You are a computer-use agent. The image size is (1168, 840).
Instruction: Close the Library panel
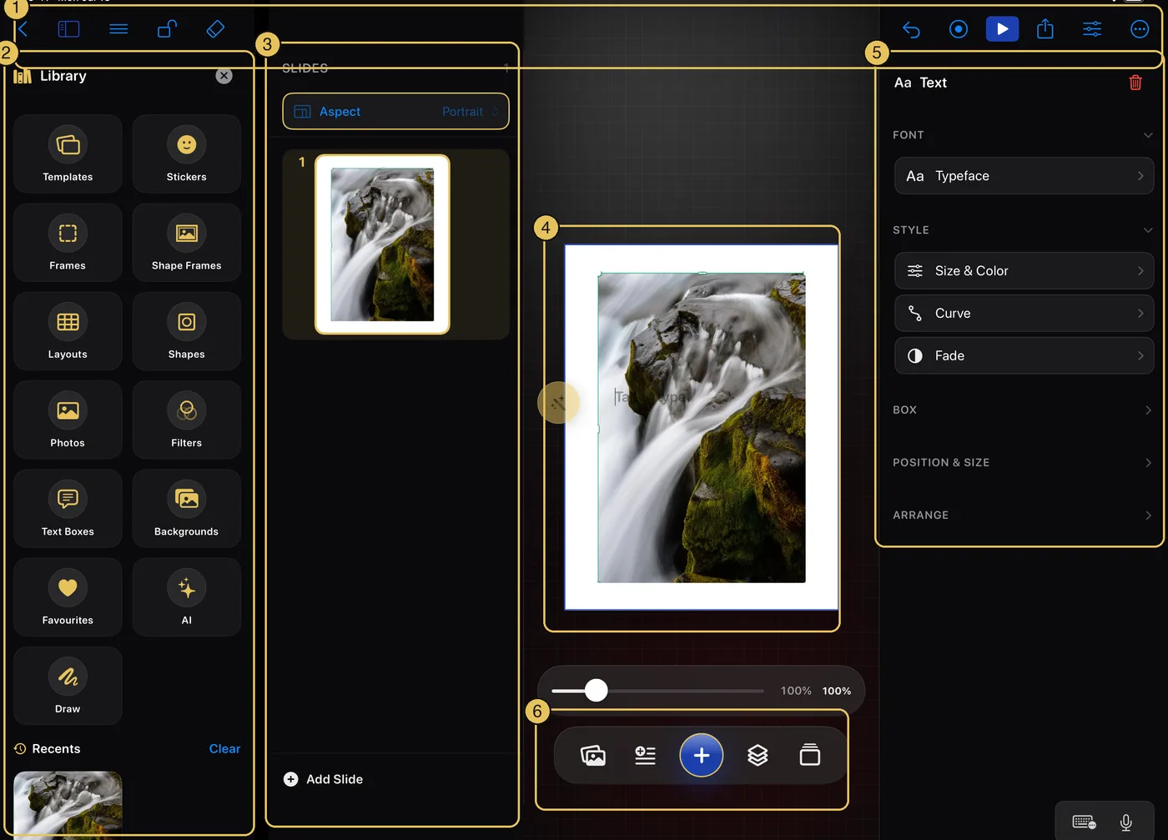coord(224,76)
